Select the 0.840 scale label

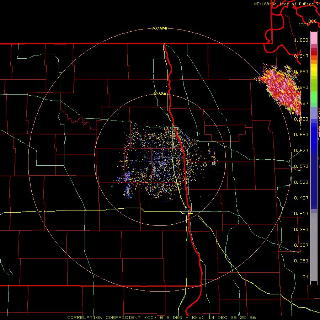point(301,87)
